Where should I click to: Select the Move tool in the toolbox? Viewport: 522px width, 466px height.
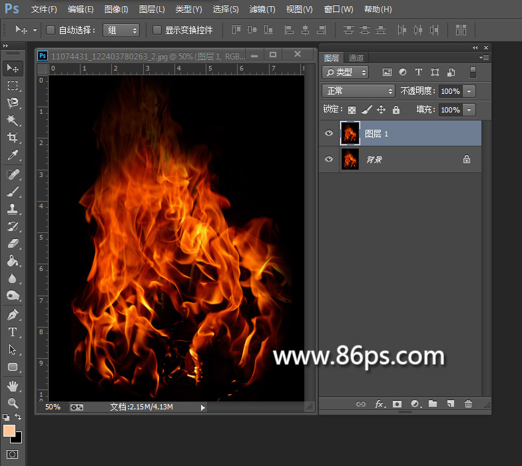pos(13,68)
